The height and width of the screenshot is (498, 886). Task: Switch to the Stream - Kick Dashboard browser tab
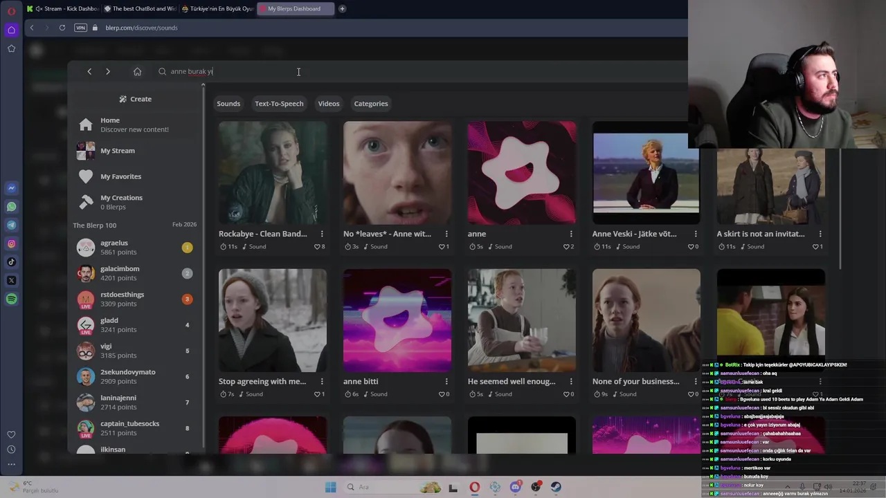[x=62, y=9]
